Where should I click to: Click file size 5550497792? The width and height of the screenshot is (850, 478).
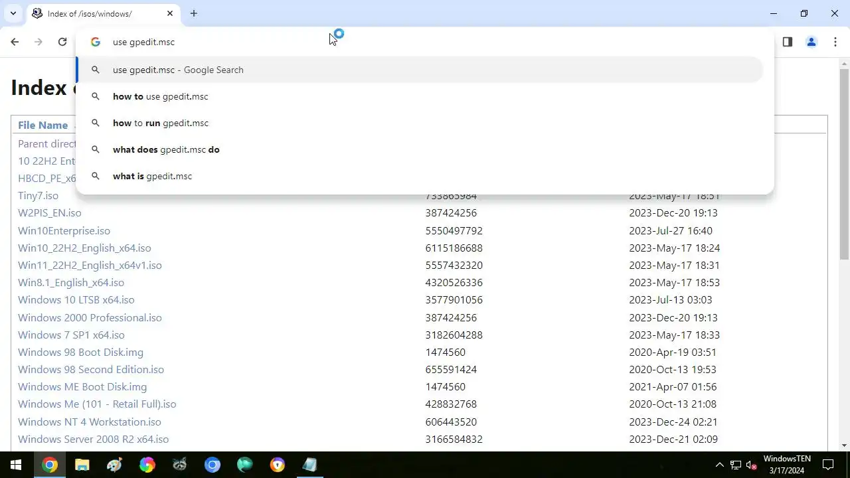(454, 230)
